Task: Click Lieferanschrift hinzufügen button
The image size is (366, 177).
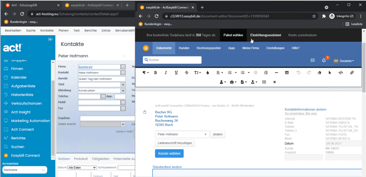Action: (x=174, y=143)
